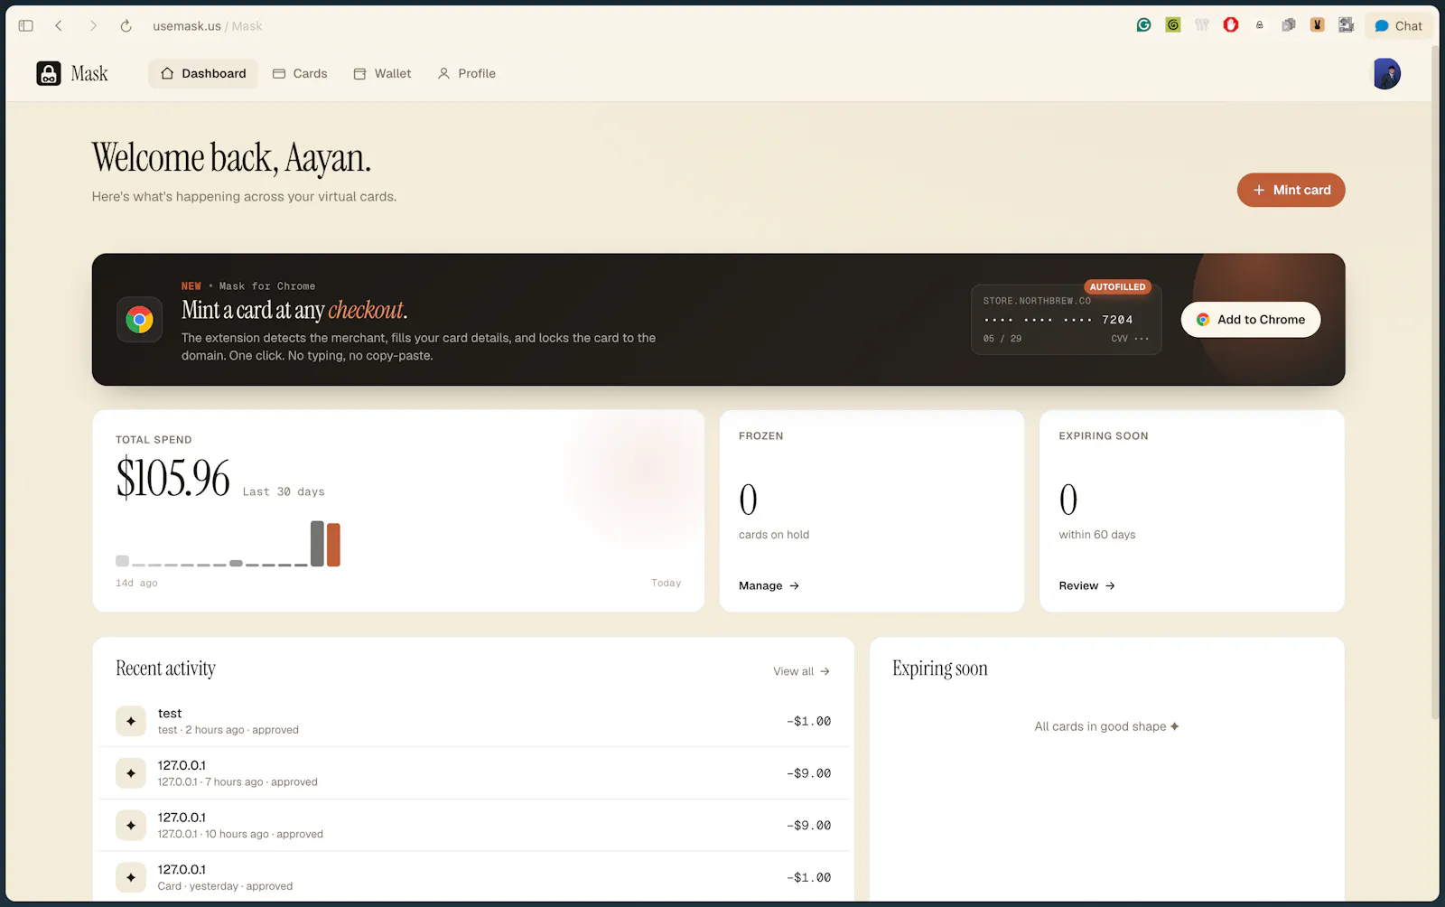
Task: Go back with the browser back arrow
Action: pyautogui.click(x=59, y=26)
